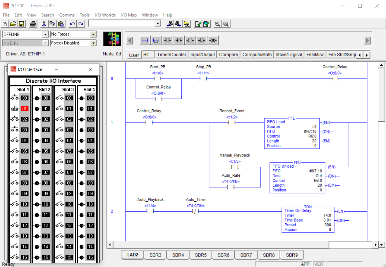This screenshot has width=386, height=267.
Task: Insert an examine-if-closed contact instruction
Action: pos(167,40)
